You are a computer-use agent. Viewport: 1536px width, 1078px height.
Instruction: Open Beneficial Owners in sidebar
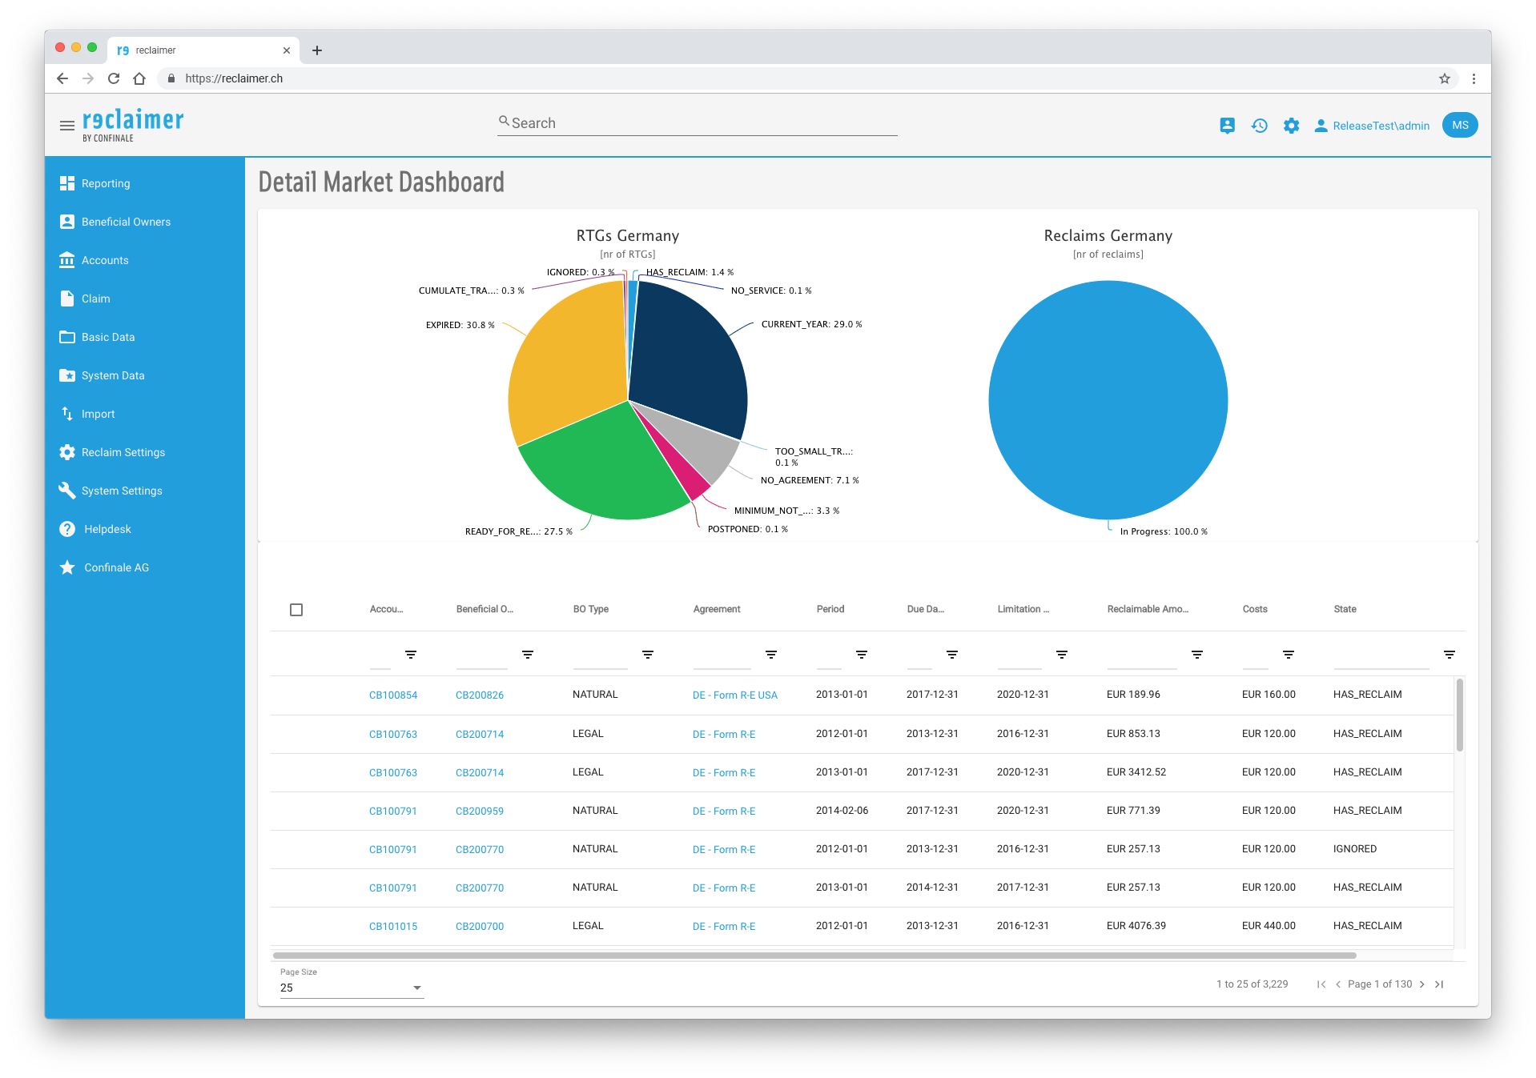click(x=126, y=222)
